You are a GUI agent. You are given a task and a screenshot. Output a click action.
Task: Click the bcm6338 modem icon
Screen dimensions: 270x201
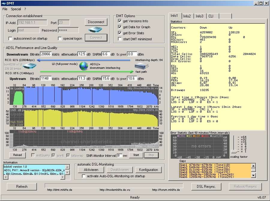coord(29,66)
